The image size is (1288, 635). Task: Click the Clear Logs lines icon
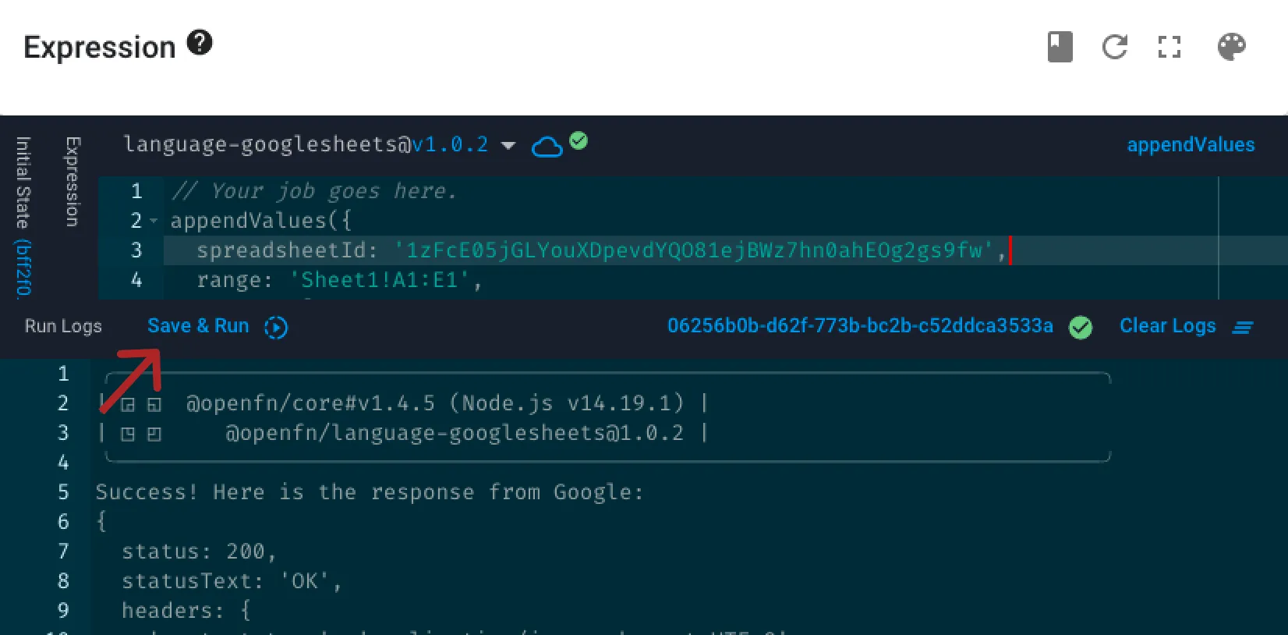(x=1243, y=328)
